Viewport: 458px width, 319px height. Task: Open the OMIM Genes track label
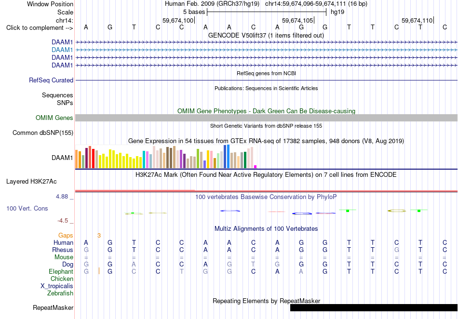[x=54, y=118]
